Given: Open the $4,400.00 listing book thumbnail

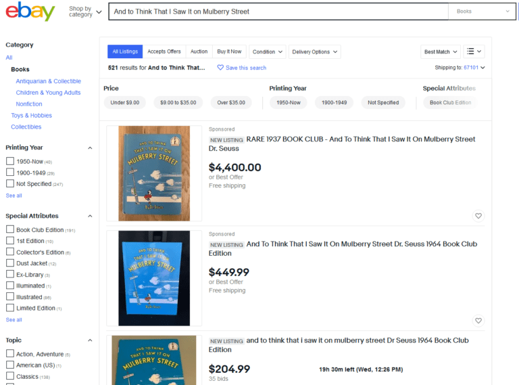Looking at the screenshot, I should 154,173.
